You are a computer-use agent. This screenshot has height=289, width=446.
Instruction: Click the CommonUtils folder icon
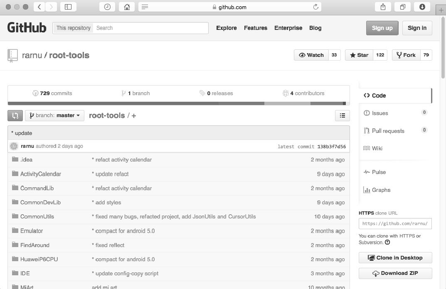pos(15,216)
